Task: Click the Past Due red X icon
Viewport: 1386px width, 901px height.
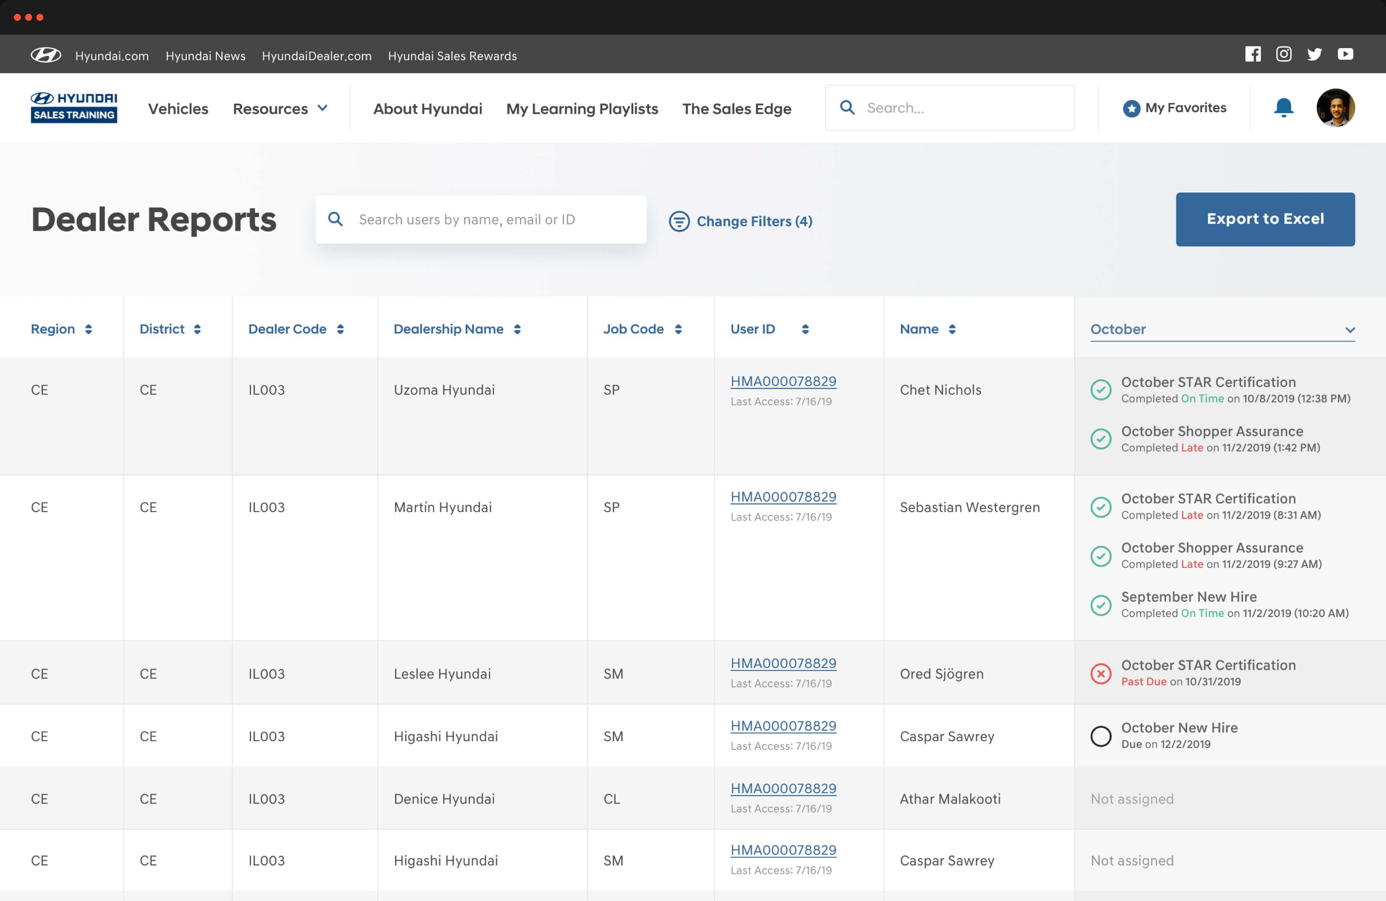Action: click(1101, 674)
